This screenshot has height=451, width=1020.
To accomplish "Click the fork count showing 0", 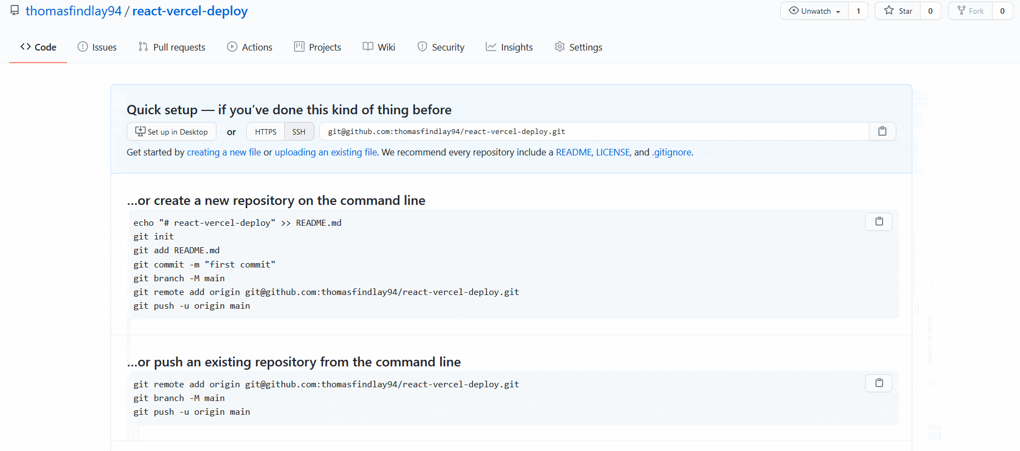I will [1002, 11].
